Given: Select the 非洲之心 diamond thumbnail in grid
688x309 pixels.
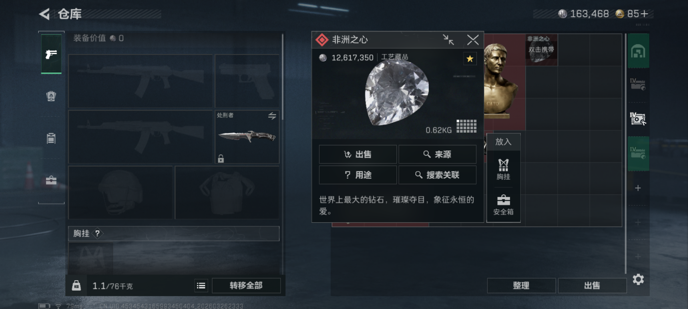Looking at the screenshot, I should point(541,50).
